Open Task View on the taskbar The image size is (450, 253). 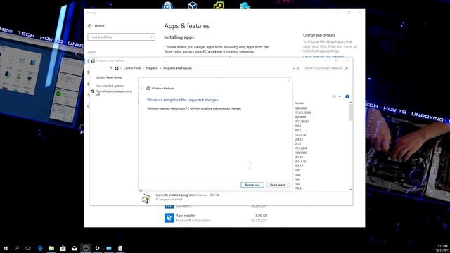(28, 248)
